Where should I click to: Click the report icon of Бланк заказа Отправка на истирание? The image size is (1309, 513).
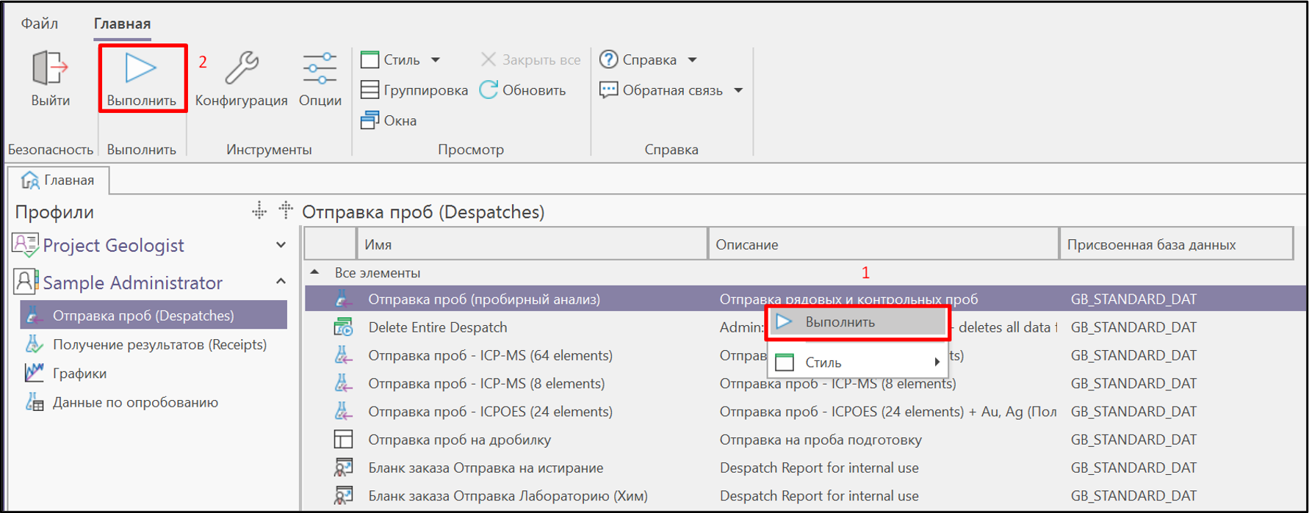(342, 467)
